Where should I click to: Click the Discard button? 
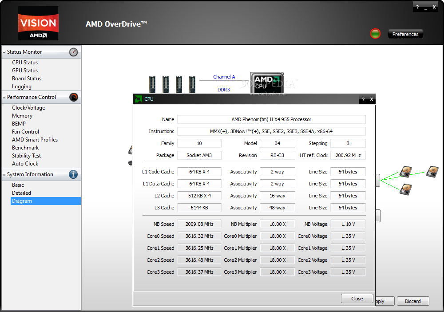(413, 301)
